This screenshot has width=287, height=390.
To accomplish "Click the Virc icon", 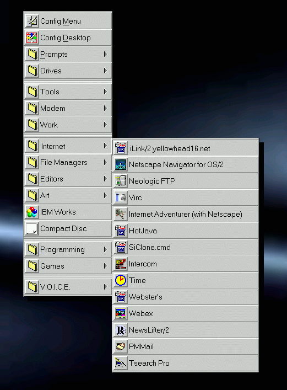I will tap(121, 197).
